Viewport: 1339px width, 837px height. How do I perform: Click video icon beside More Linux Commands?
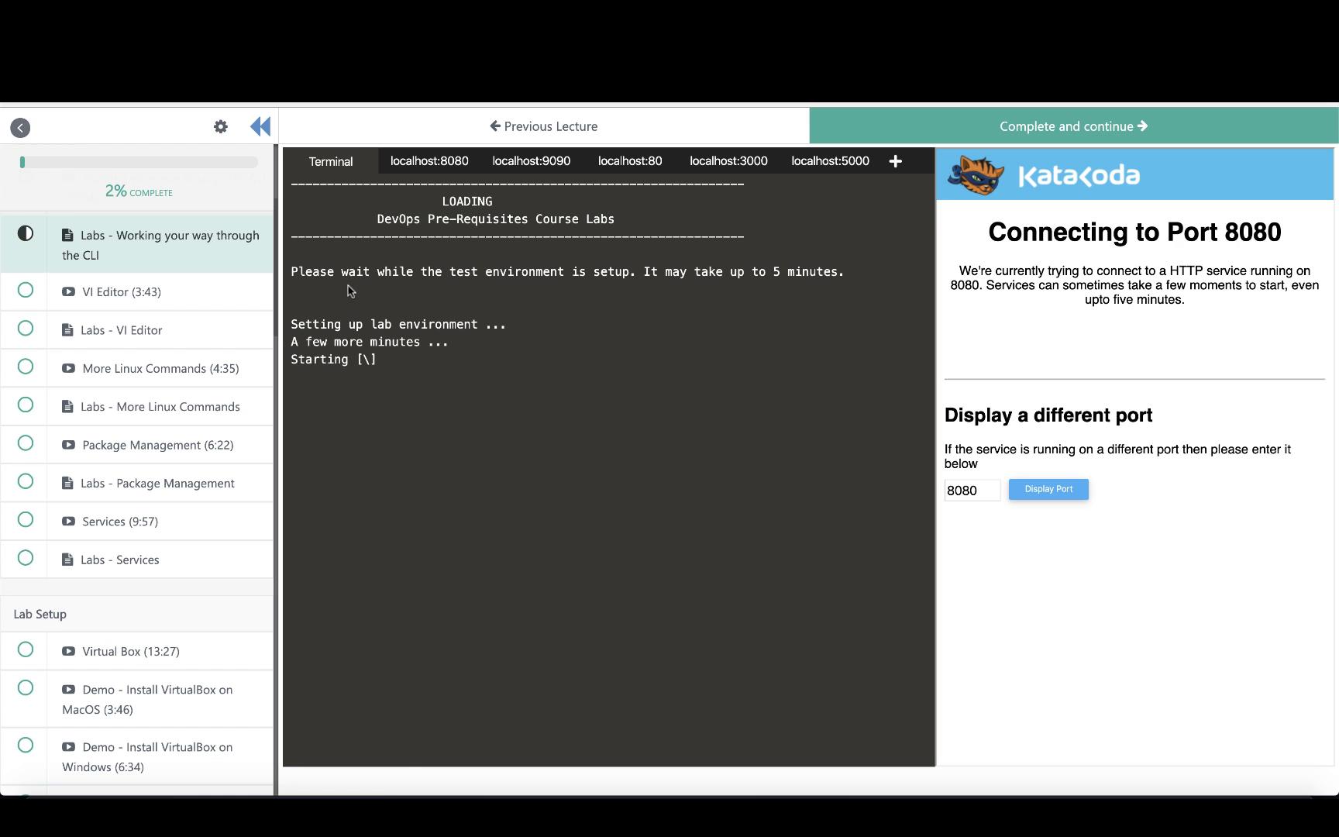68,369
